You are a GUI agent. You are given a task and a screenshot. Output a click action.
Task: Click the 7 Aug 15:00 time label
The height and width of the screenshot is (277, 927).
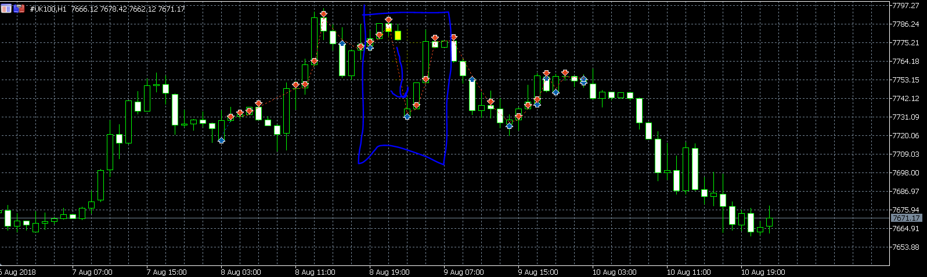(167, 272)
